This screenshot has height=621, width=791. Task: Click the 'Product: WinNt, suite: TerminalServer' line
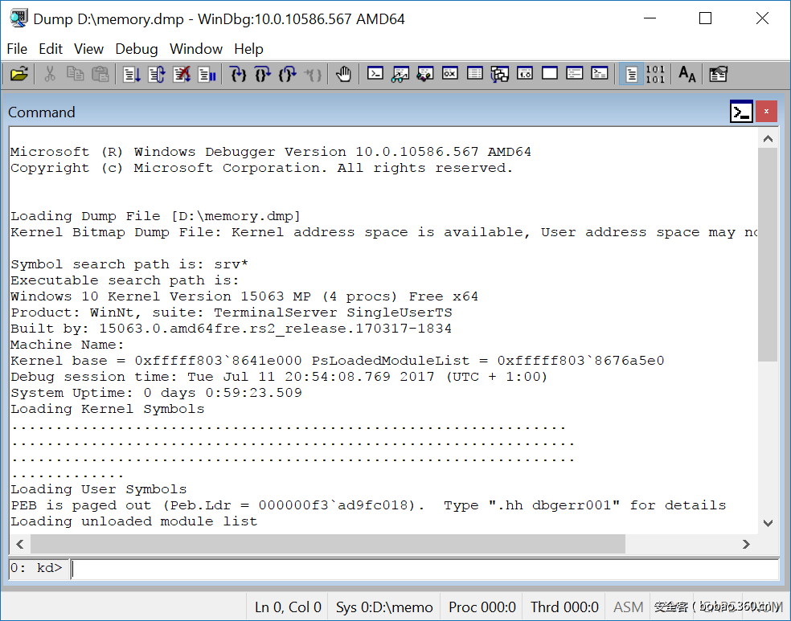231,313
